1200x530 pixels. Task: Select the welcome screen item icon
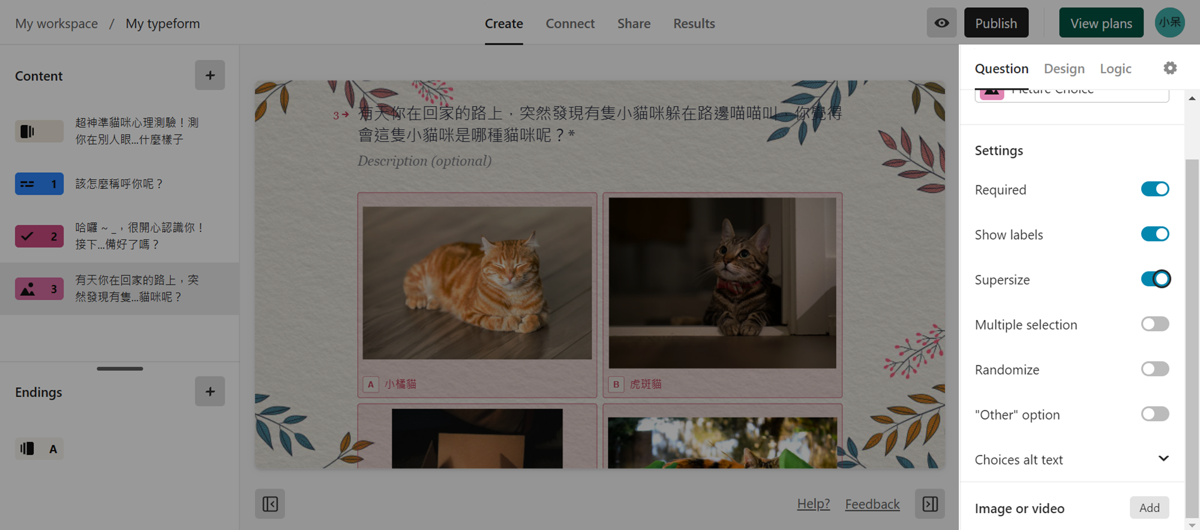pyautogui.click(x=39, y=131)
